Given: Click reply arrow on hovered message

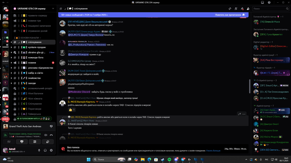Looking at the screenshot, I should pyautogui.click(x=240, y=114).
